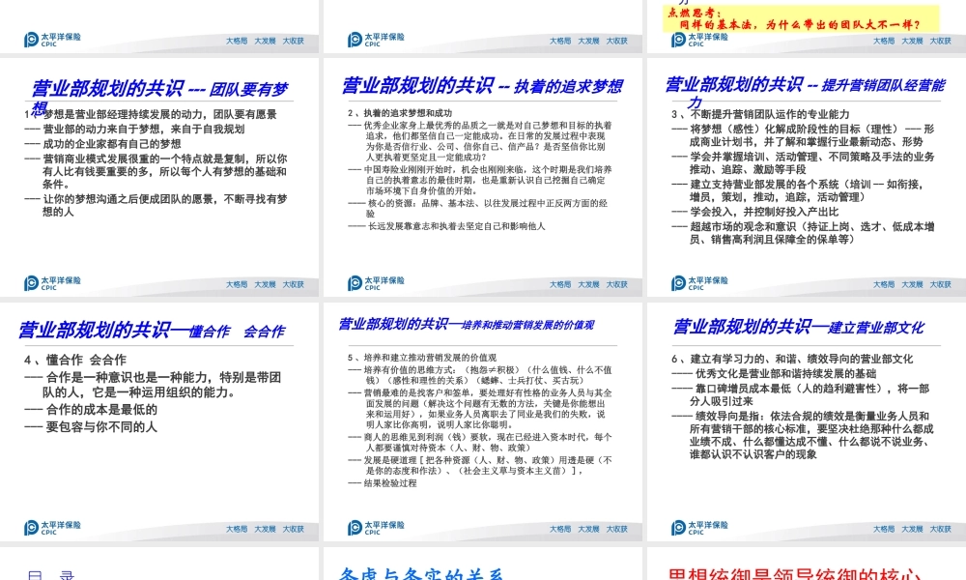Click footer slogan on 执着的追求梦想 slide
The width and height of the screenshot is (966, 580).
point(588,285)
